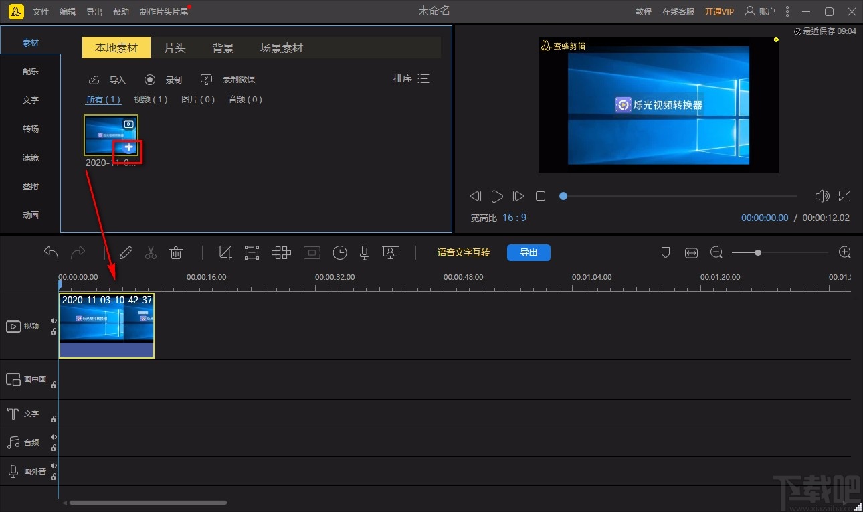Image resolution: width=863 pixels, height=512 pixels.
Task: Click the pencil edit icon
Action: (x=126, y=252)
